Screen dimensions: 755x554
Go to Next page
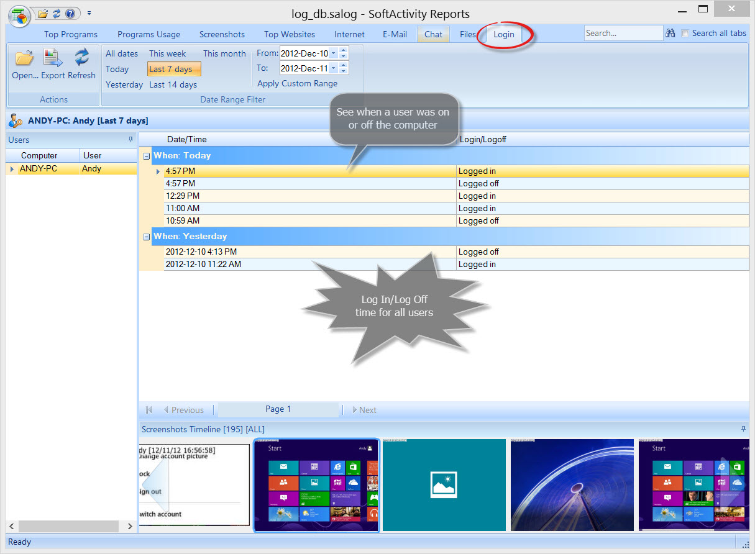click(364, 410)
